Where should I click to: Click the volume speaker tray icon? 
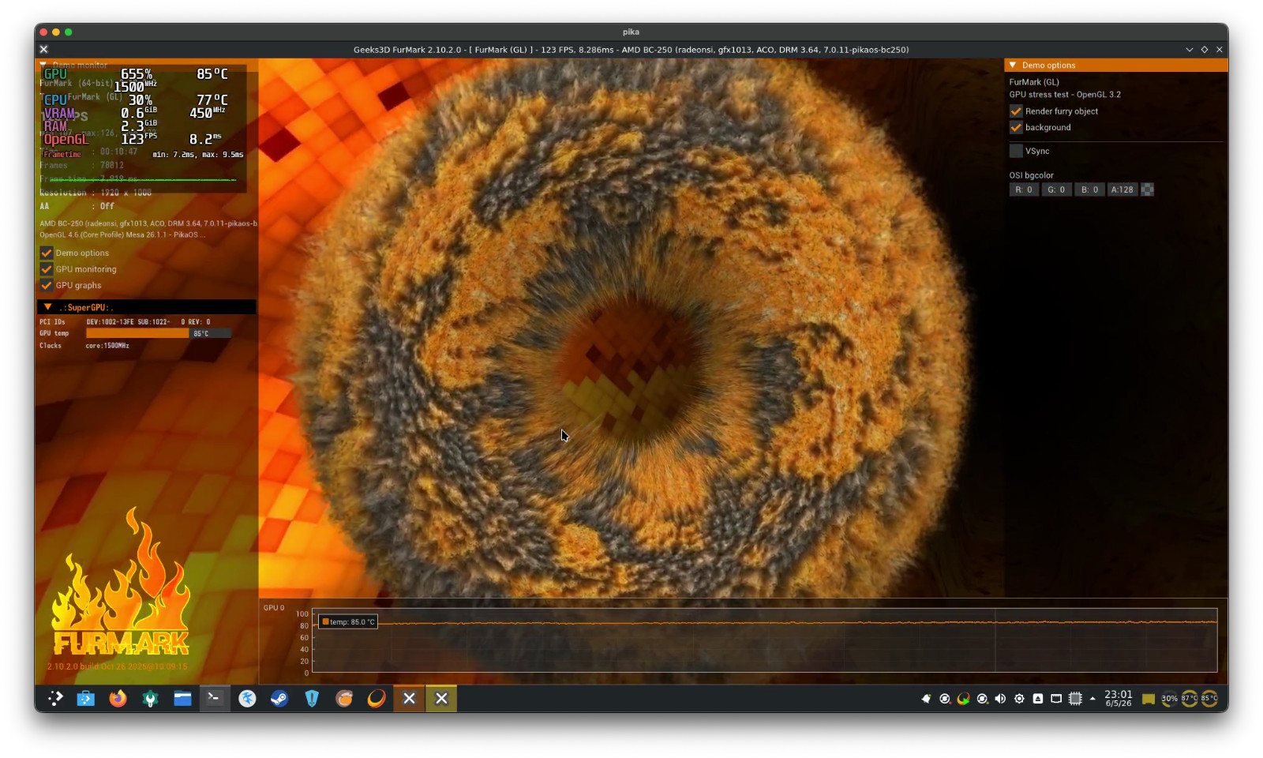point(1000,699)
